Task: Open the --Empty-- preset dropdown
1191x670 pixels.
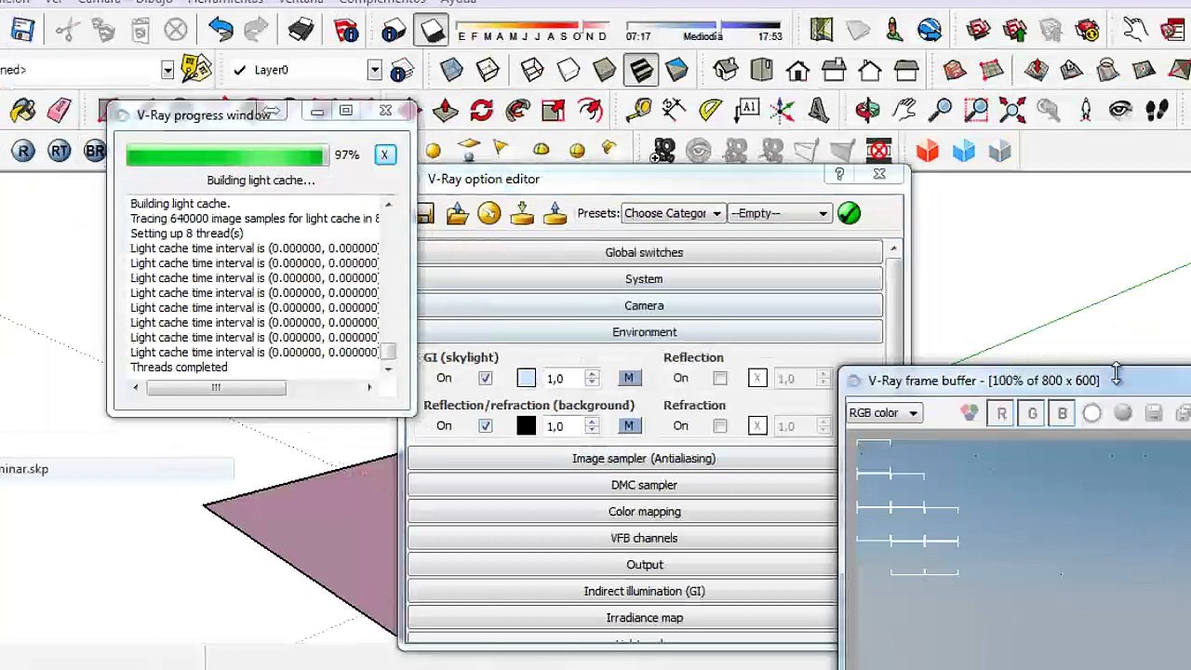Action: [x=779, y=213]
